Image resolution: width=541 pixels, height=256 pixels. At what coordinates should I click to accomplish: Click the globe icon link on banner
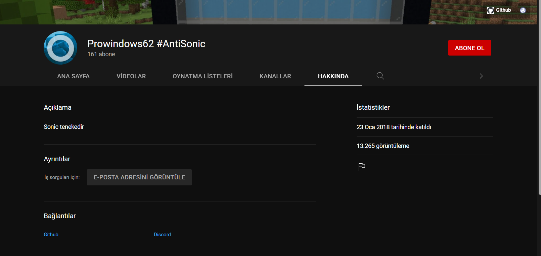tap(523, 10)
